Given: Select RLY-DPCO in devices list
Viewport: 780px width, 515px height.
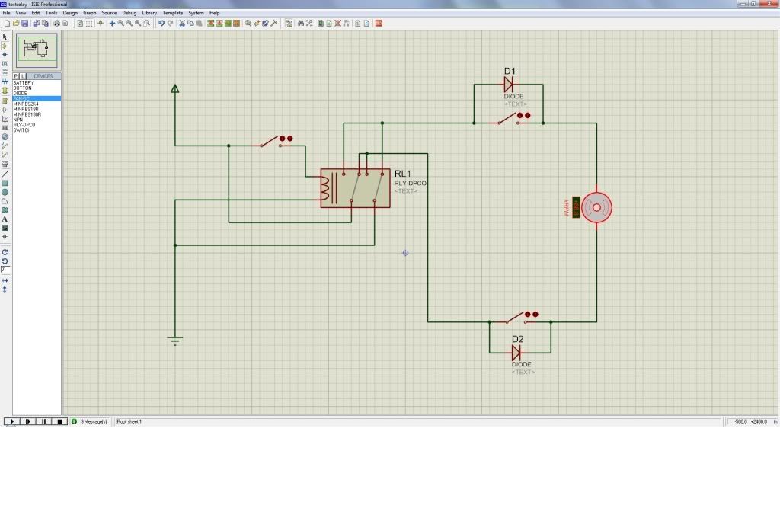Looking at the screenshot, I should point(24,125).
